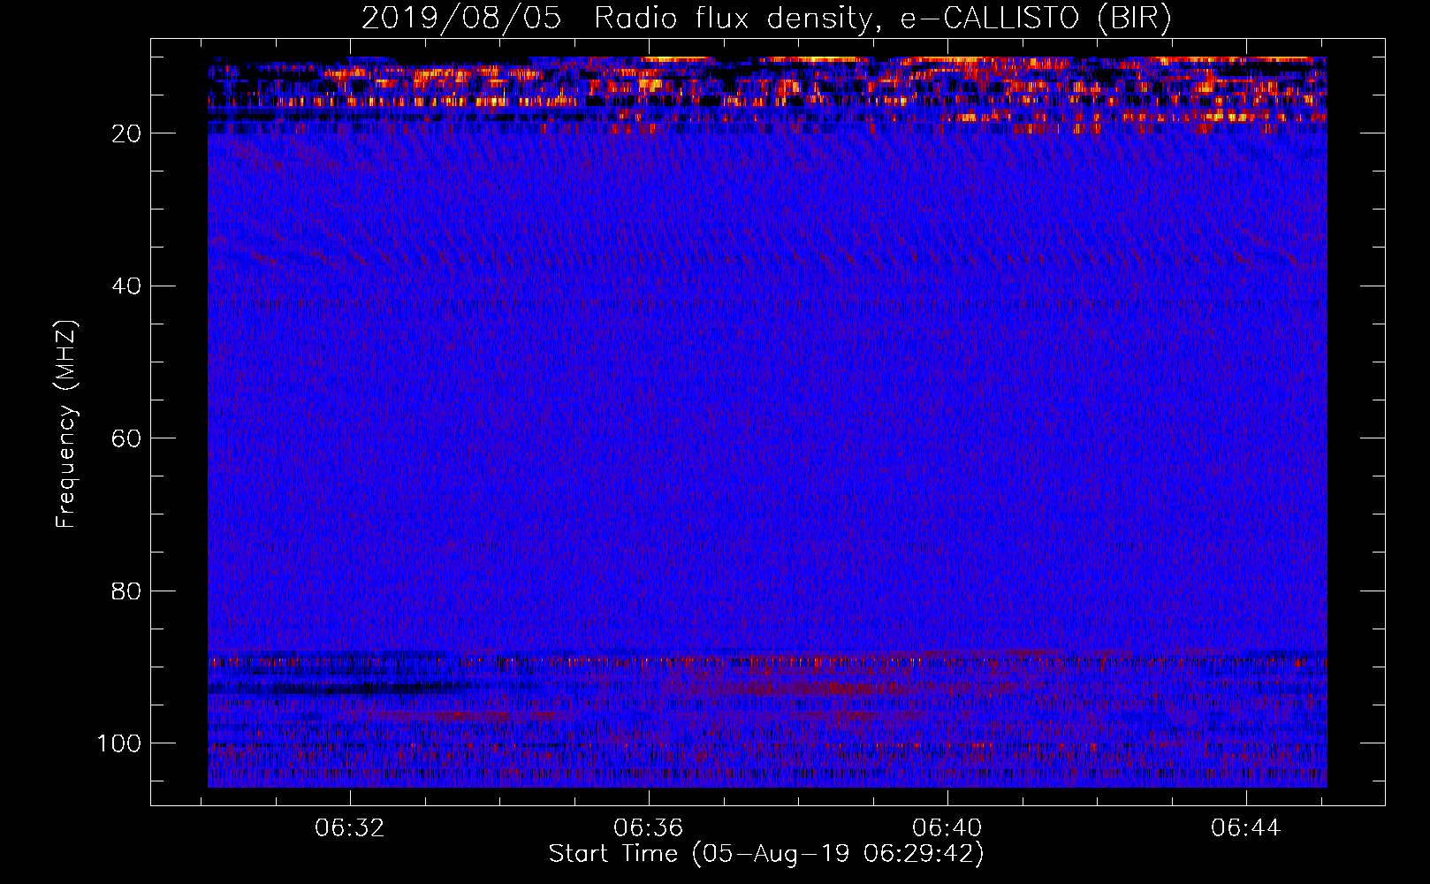Click the "100" frequency tick label
1430x884 pixels.
tap(119, 743)
